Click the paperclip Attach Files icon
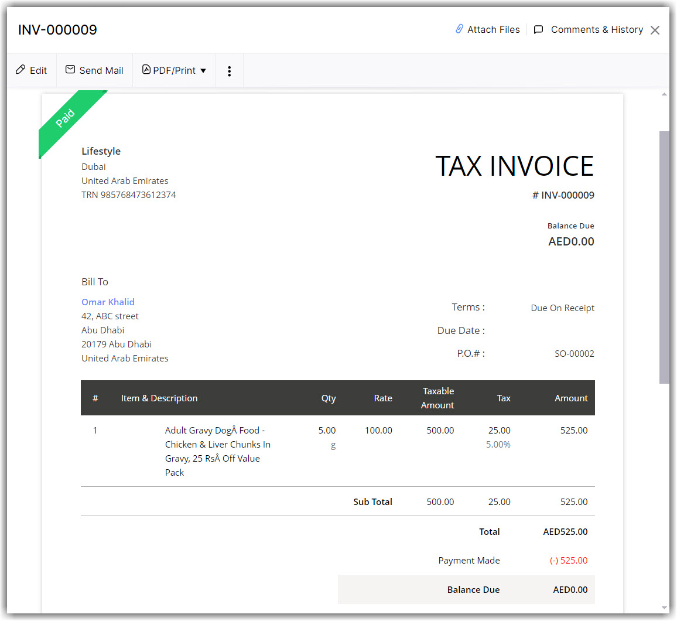The image size is (677, 621). pyautogui.click(x=459, y=29)
